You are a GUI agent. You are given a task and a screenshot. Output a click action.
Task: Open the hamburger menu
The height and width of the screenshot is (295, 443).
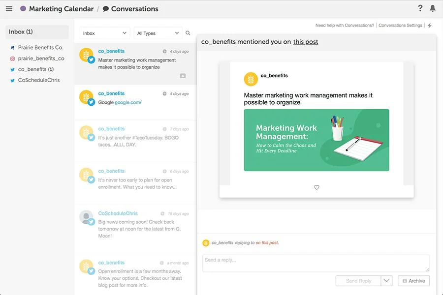9,9
